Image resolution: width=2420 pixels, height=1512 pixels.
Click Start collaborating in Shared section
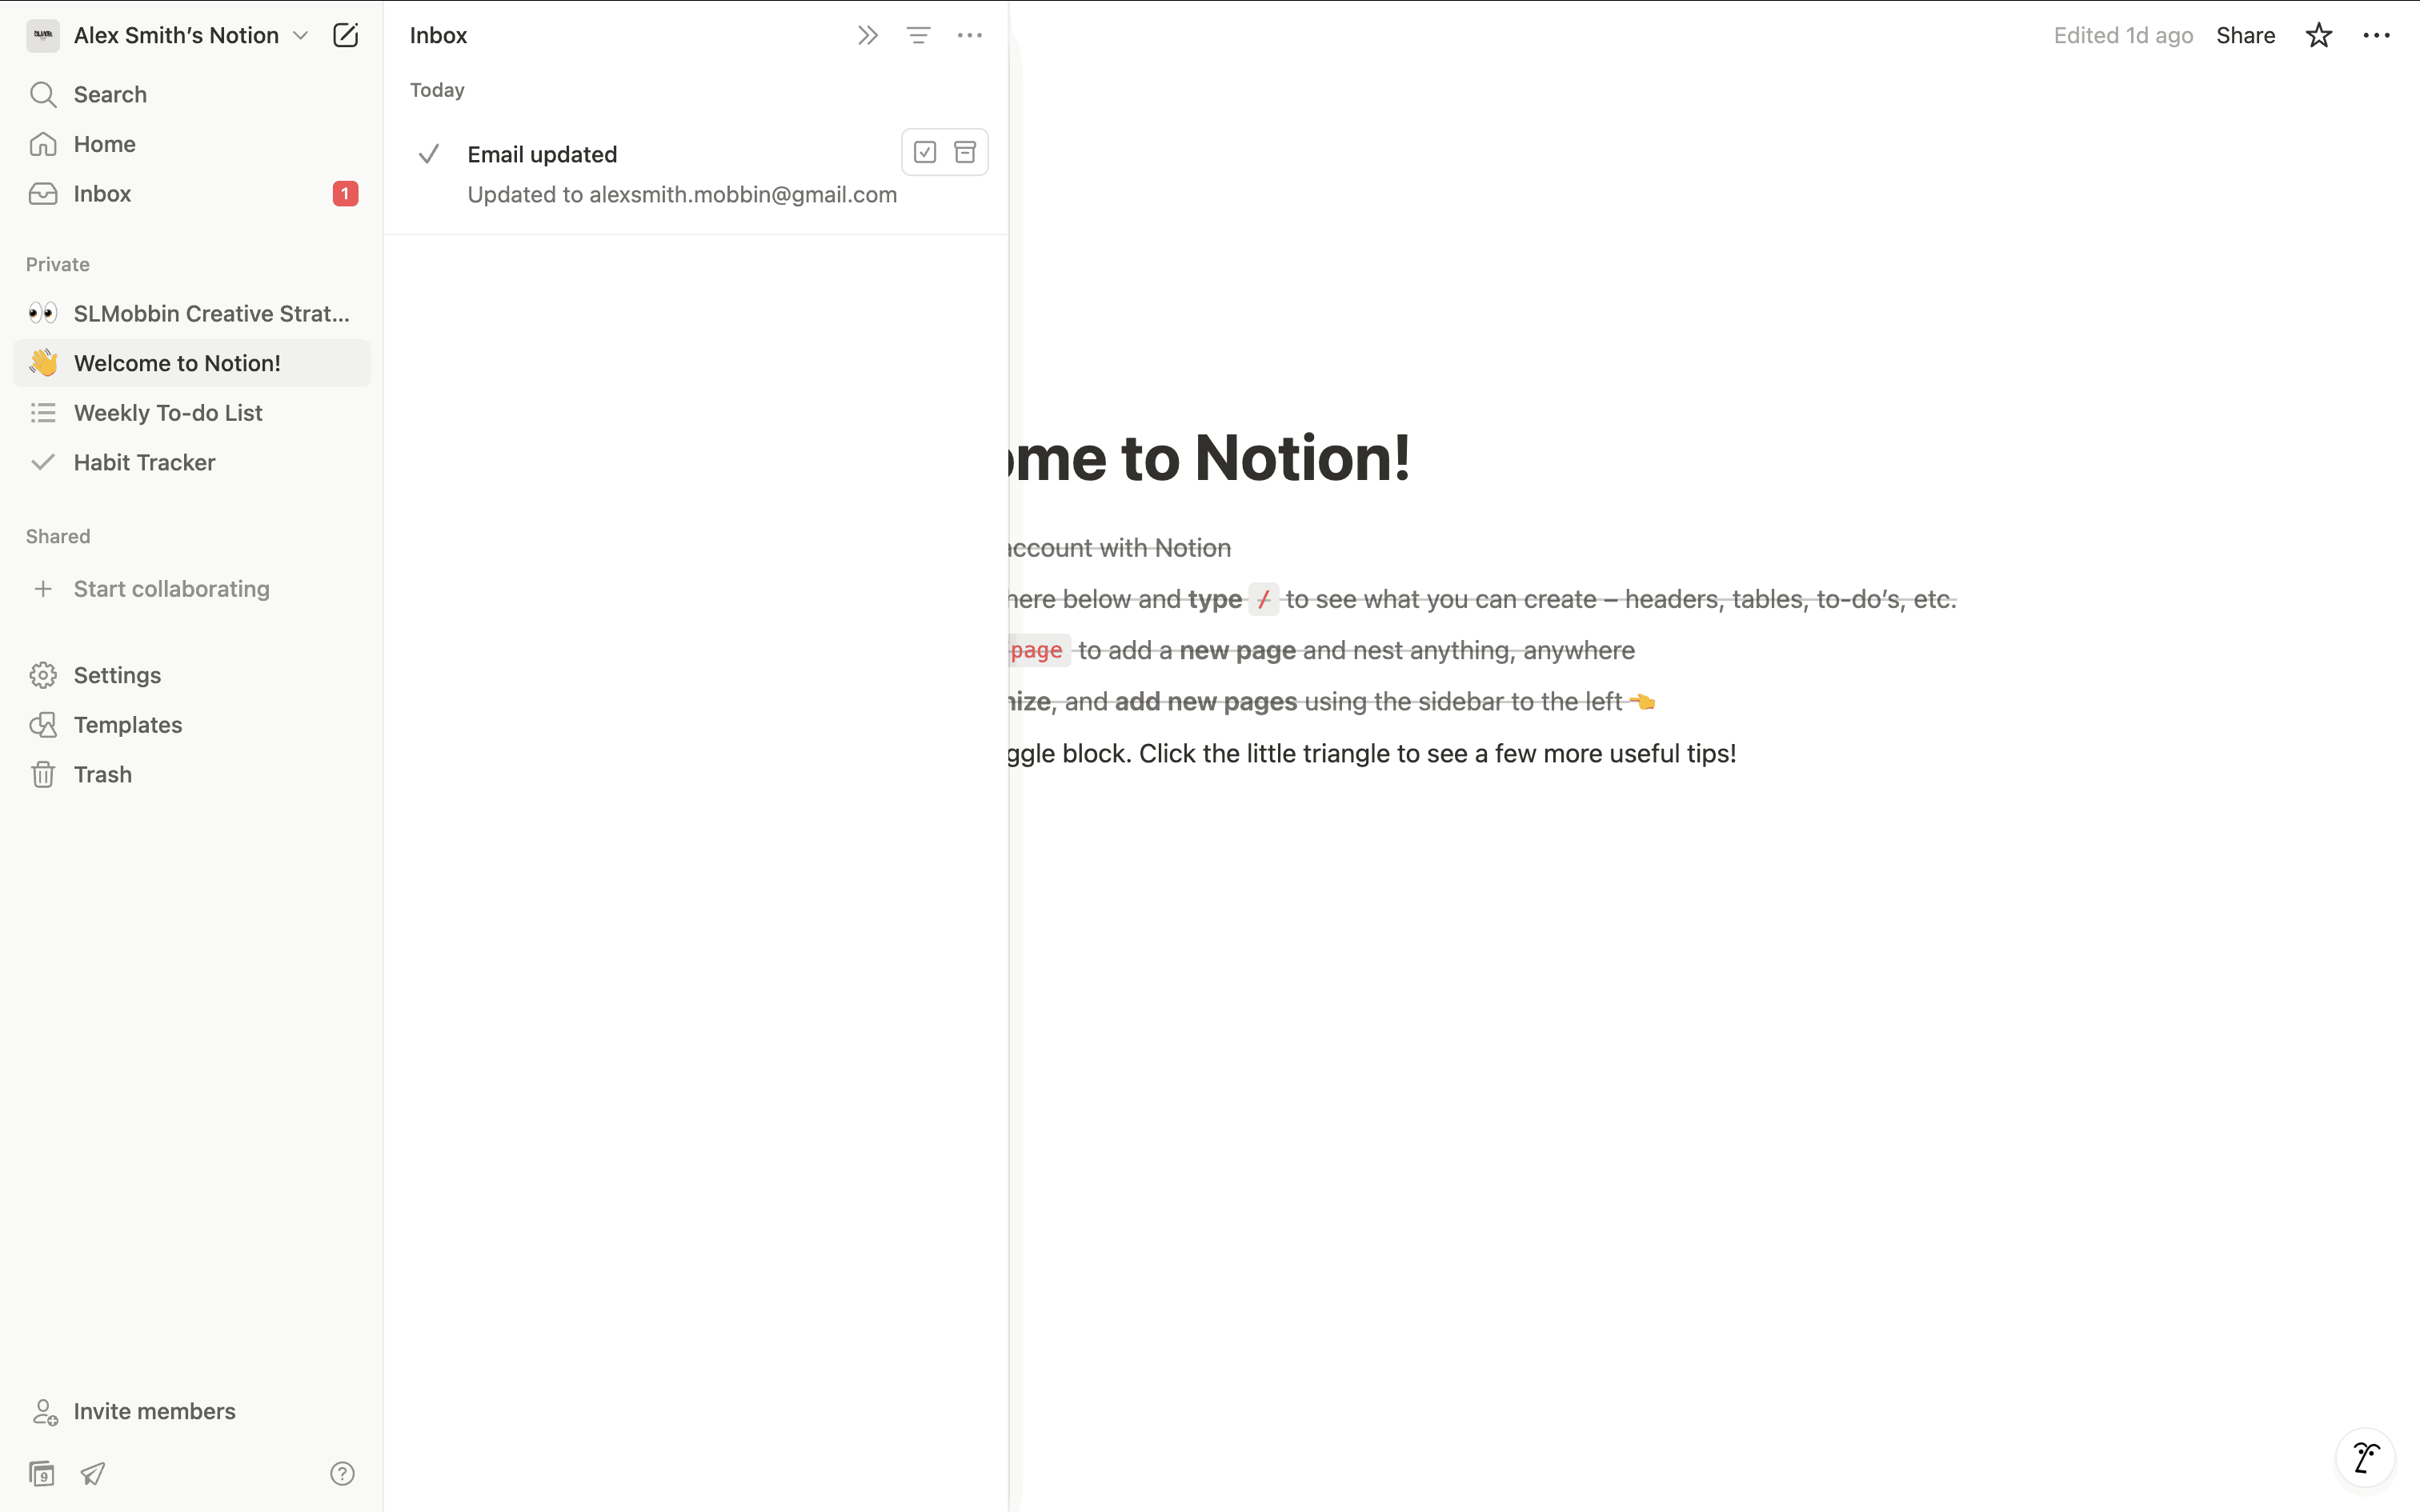(171, 589)
